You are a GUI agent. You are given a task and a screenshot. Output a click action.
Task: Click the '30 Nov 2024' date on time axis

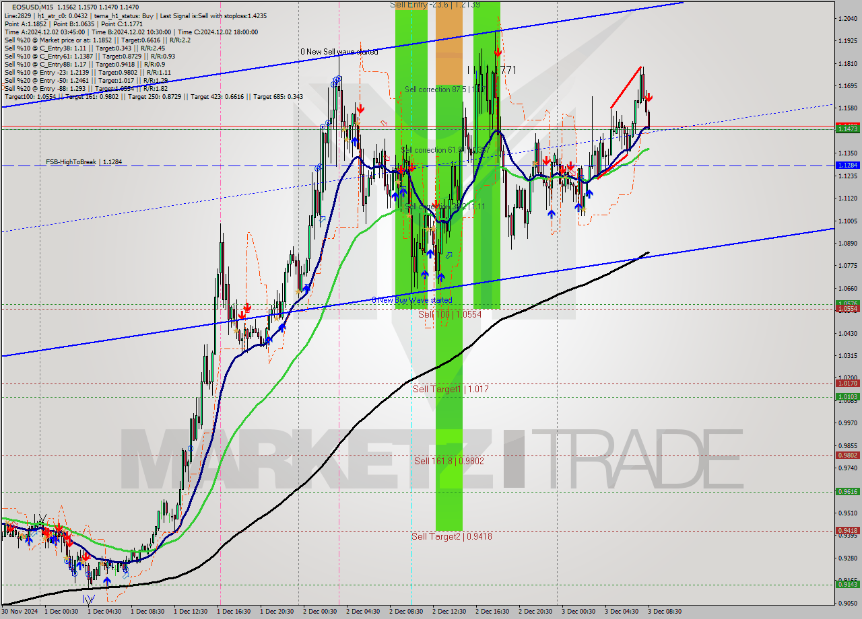point(18,612)
